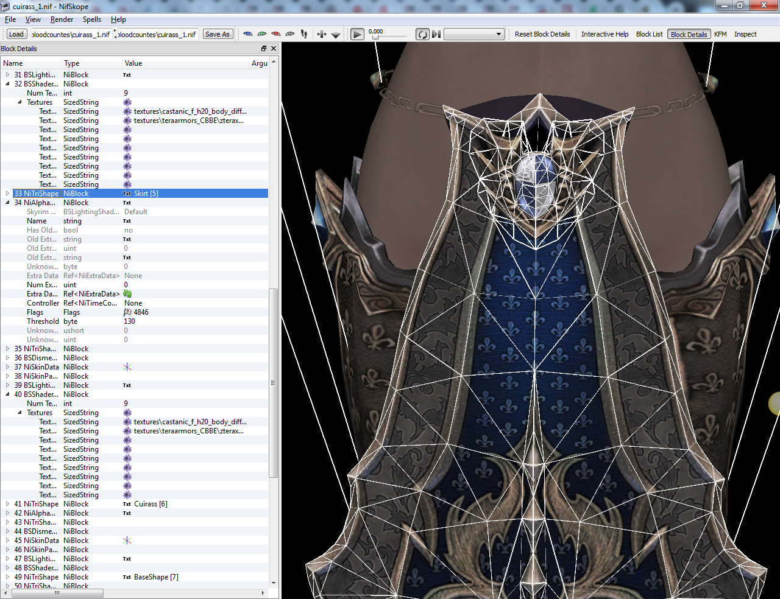Open the Spells menu

(92, 19)
